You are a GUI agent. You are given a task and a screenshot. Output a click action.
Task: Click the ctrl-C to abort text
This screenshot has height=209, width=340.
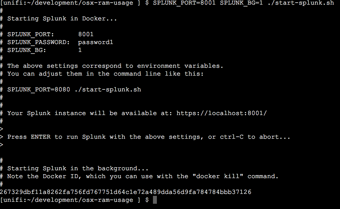255,137
